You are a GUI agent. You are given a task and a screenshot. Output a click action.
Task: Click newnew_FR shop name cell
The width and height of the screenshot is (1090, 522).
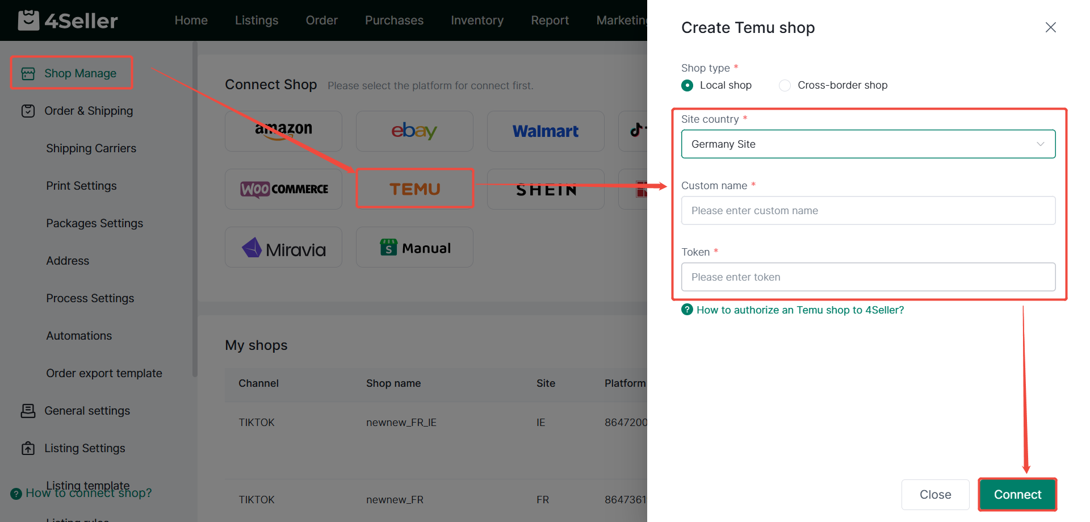(395, 500)
